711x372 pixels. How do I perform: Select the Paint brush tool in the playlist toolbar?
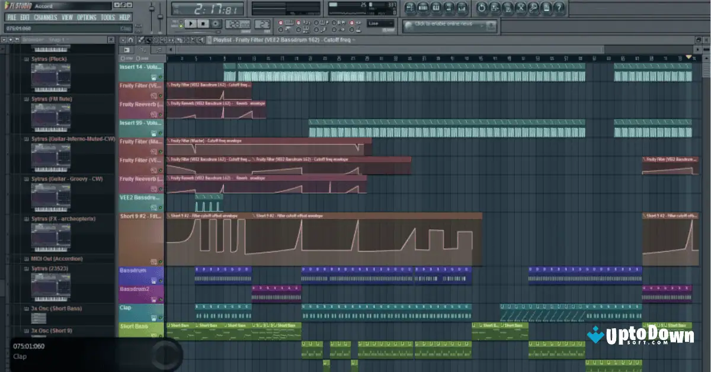tap(148, 40)
